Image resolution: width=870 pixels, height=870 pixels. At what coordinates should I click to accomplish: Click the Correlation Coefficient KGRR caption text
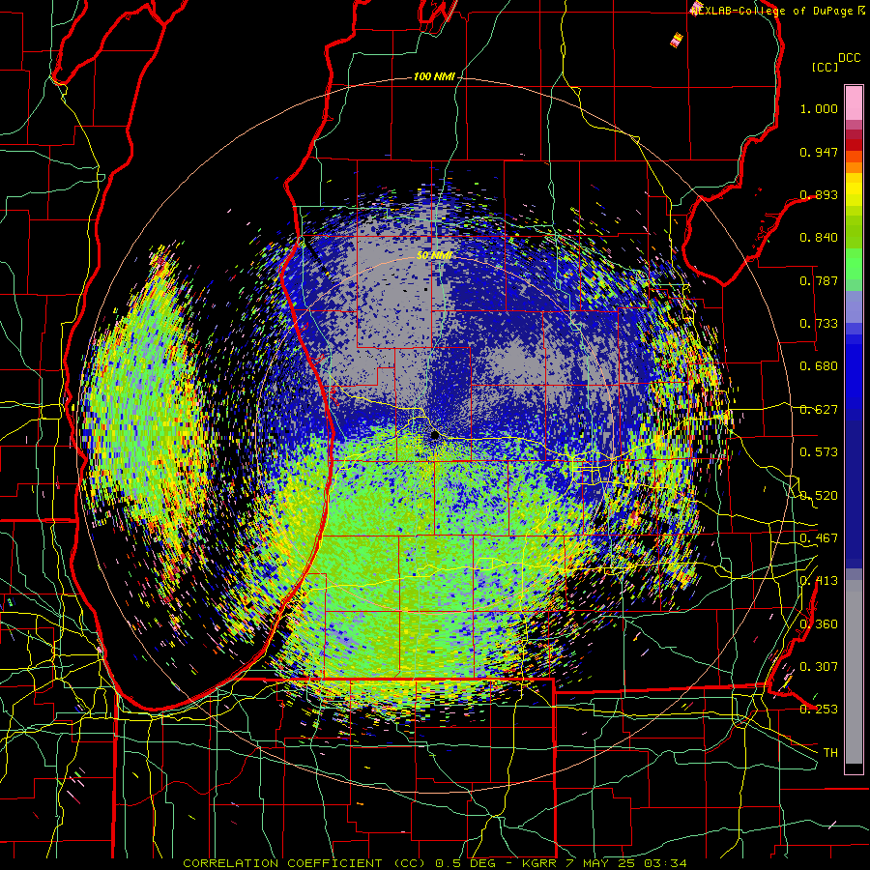click(x=435, y=863)
